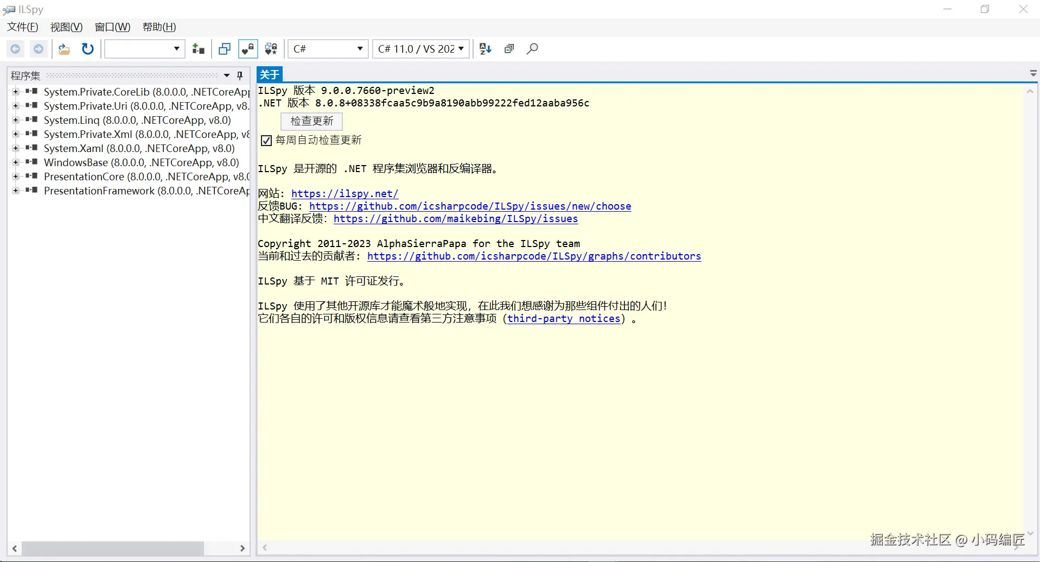Select PresentationCore (8.0.0.0) tree row
1040x562 pixels.
[146, 176]
